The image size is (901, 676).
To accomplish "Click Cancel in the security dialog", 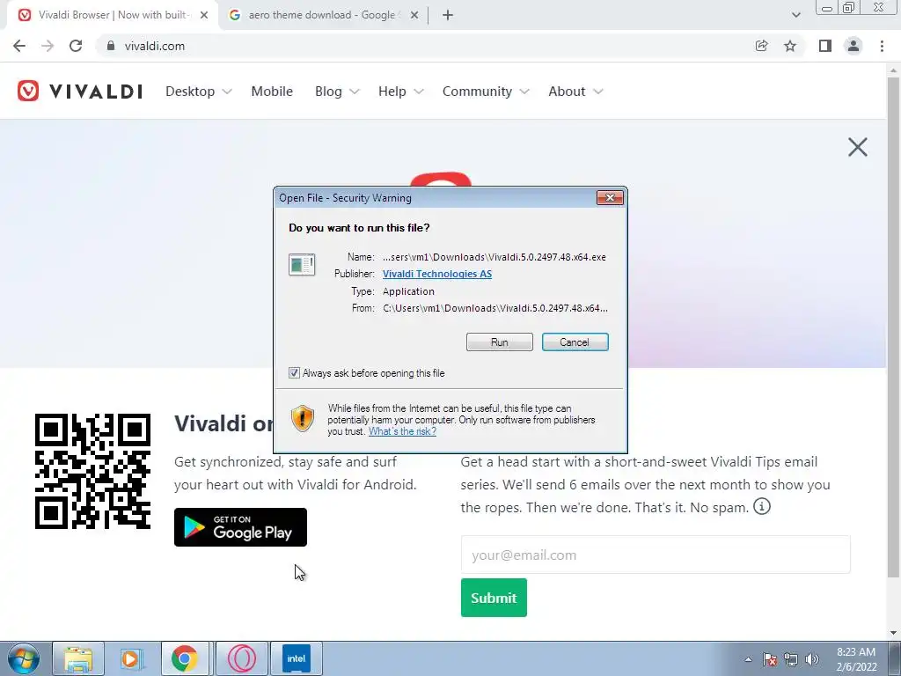I will pos(575,342).
